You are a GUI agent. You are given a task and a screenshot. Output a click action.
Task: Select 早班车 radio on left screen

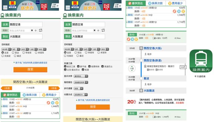[x=24, y=53]
